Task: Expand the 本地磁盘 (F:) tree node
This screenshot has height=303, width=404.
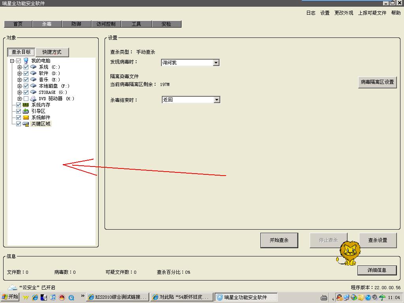Action: (20, 86)
